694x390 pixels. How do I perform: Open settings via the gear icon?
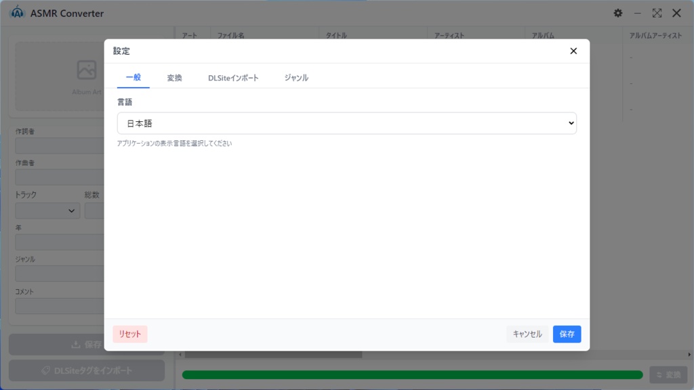click(x=618, y=14)
